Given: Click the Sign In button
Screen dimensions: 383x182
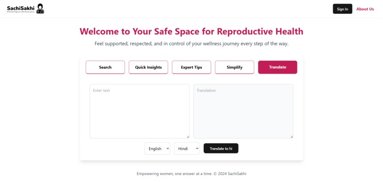Looking at the screenshot, I should tap(343, 9).
